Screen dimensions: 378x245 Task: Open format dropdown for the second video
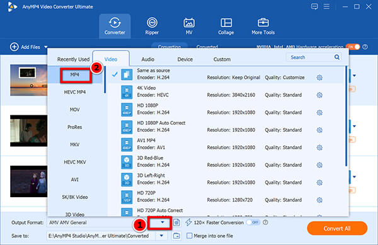(354, 126)
